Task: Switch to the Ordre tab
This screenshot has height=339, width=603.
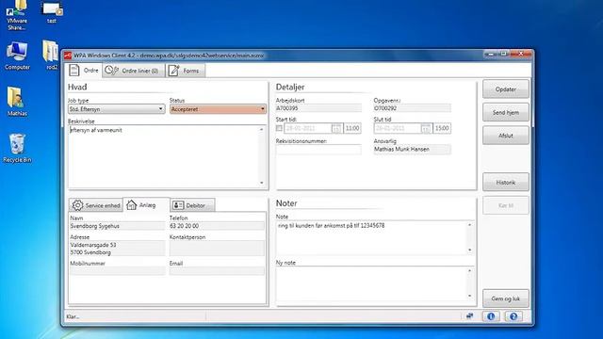Action: 85,71
